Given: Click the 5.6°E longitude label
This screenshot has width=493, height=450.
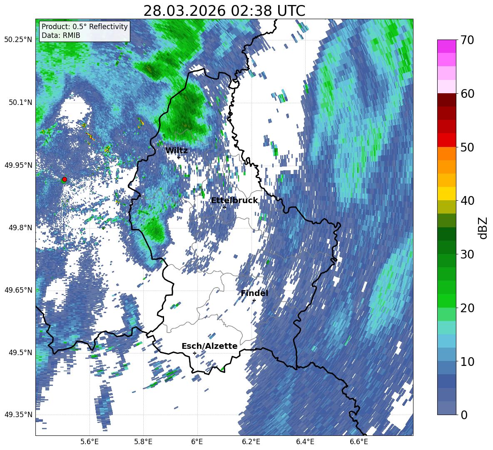Looking at the screenshot, I should pyautogui.click(x=90, y=442).
